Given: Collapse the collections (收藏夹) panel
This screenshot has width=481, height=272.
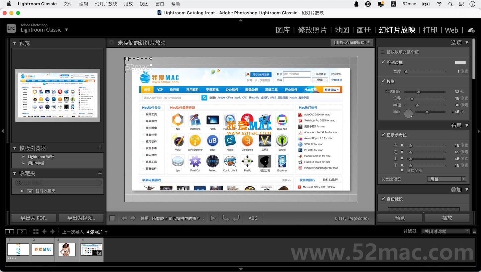Looking at the screenshot, I should click(x=14, y=173).
